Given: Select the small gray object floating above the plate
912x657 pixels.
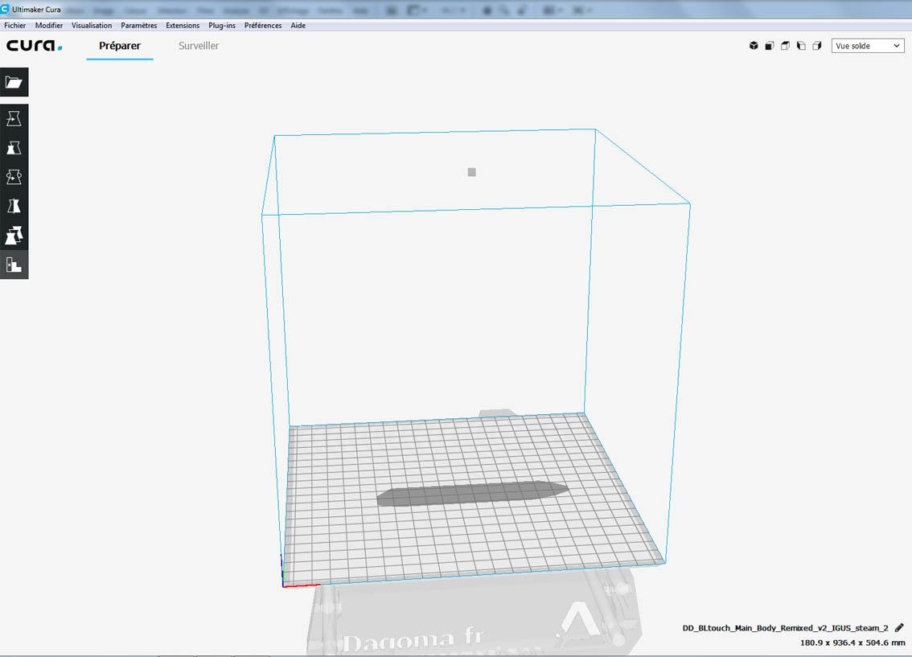Looking at the screenshot, I should (x=472, y=172).
